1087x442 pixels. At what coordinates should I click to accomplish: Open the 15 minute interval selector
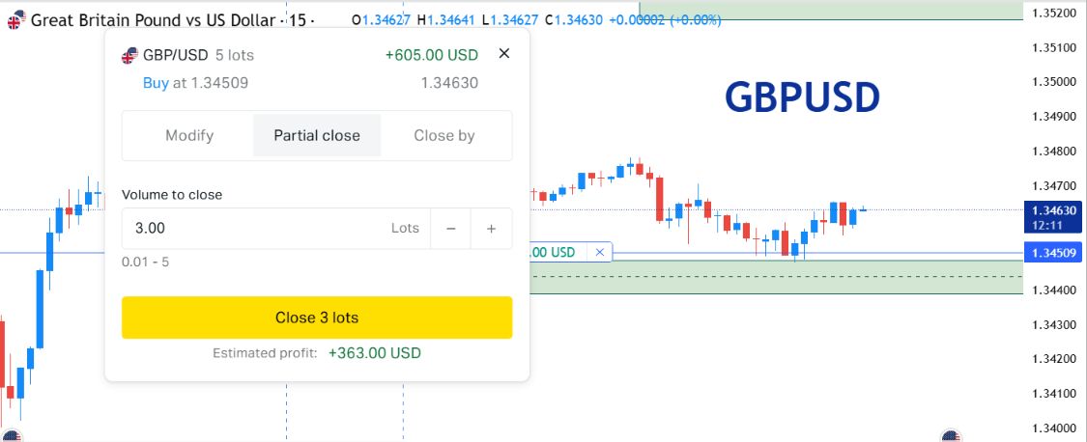[x=298, y=21]
